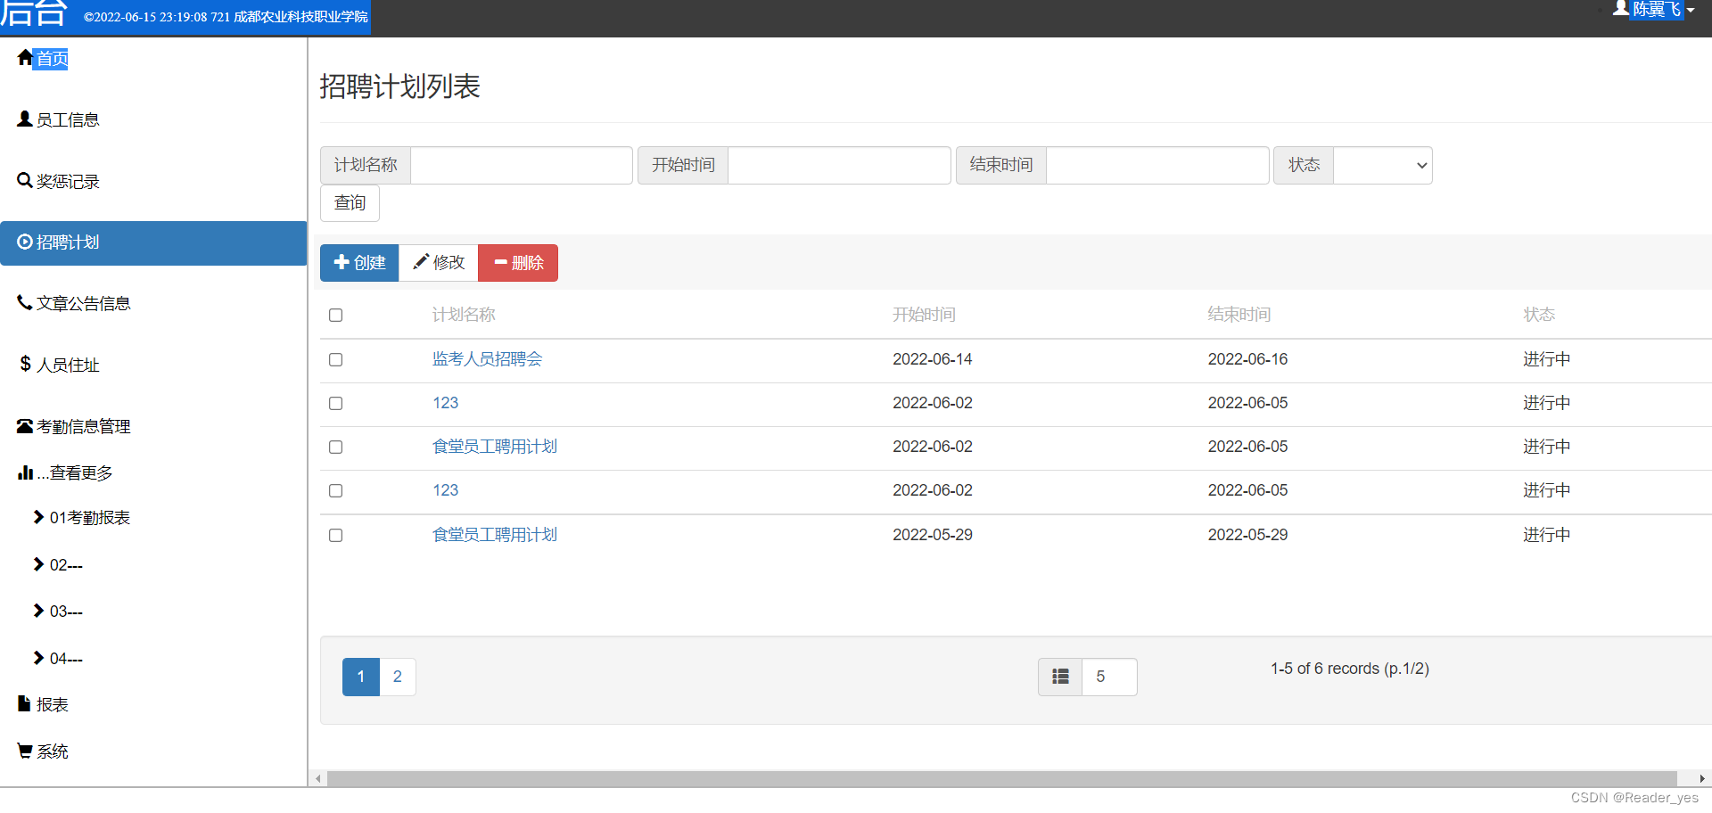Click the play-circle icon next to 招聘计划
This screenshot has height=813, width=1712.
click(x=25, y=242)
